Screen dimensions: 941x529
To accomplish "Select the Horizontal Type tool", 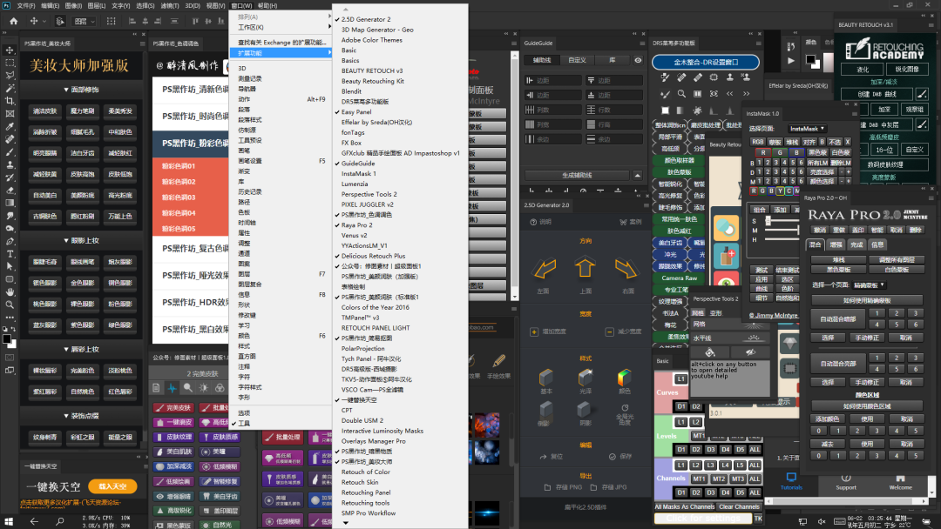I will (x=10, y=254).
